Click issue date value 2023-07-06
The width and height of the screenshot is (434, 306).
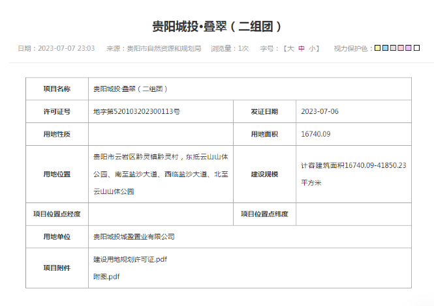tap(320, 111)
